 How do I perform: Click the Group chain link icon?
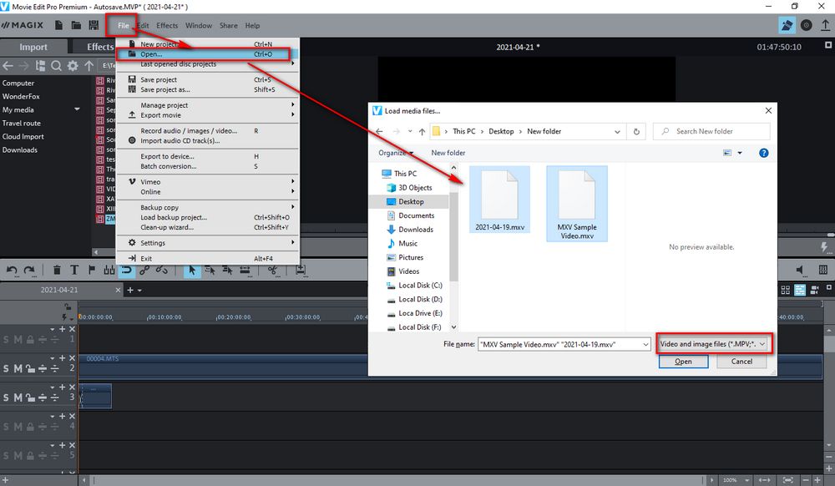[x=144, y=270]
